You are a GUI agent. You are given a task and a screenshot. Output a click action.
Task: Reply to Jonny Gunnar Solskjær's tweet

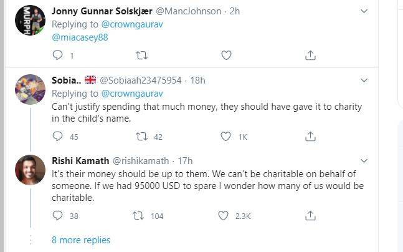(x=57, y=56)
